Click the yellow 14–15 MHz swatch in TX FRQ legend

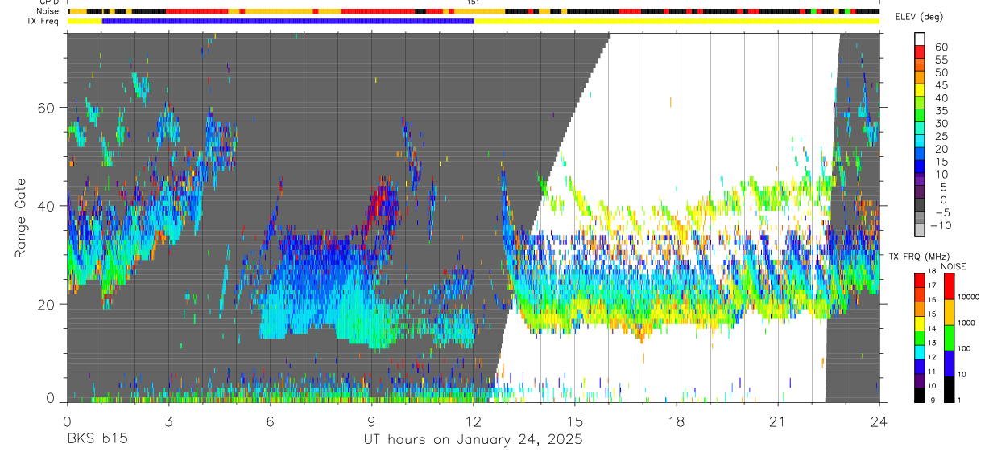tap(920, 323)
